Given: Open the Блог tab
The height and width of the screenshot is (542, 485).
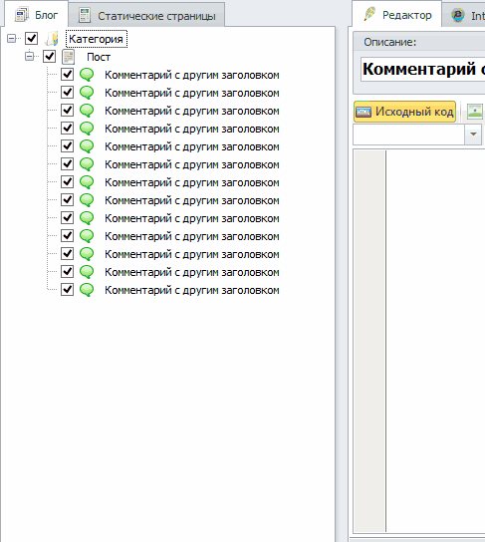Looking at the screenshot, I should 36,15.
